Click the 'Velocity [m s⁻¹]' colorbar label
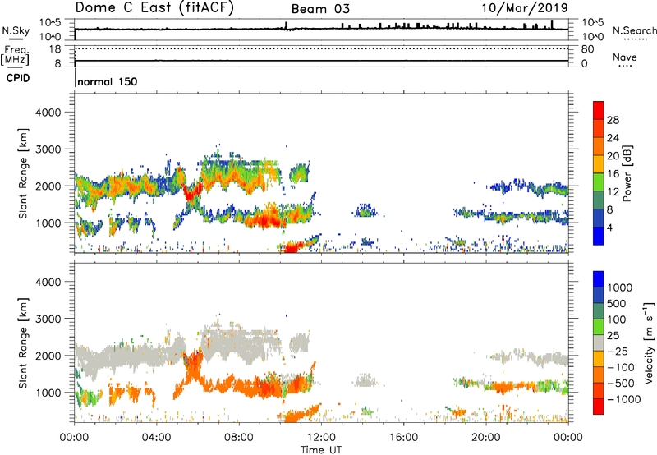657x455 pixels. (649, 342)
